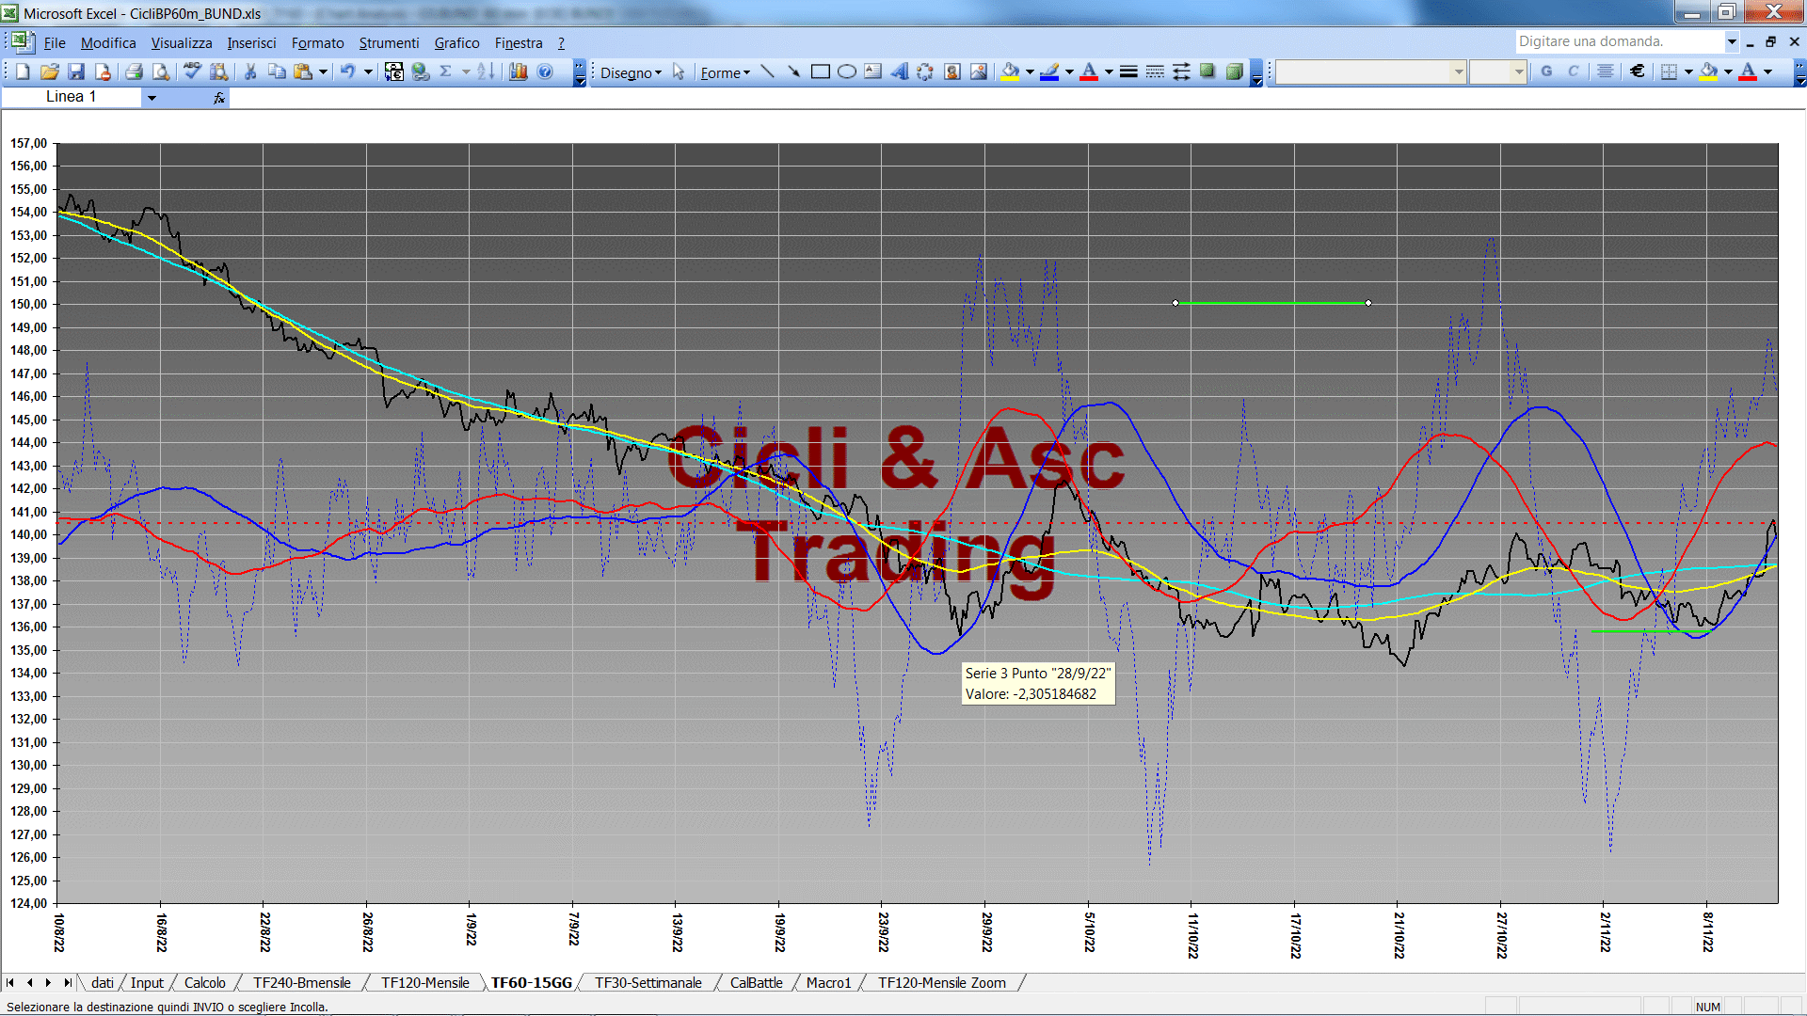Toggle Bold with the G button
This screenshot has width=1807, height=1016.
coord(1546,71)
